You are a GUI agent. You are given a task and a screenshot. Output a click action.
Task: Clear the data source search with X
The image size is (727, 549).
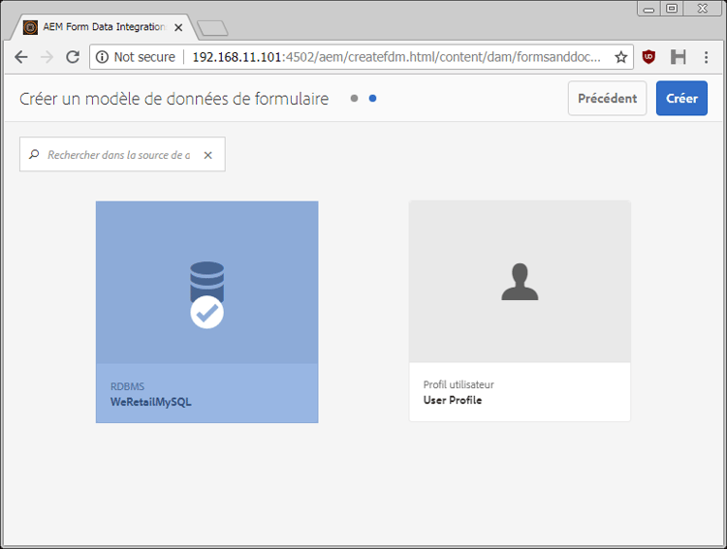point(208,155)
